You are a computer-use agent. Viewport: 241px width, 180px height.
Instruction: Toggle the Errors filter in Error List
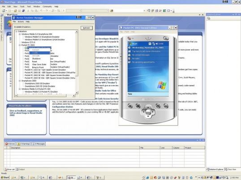point(10,144)
